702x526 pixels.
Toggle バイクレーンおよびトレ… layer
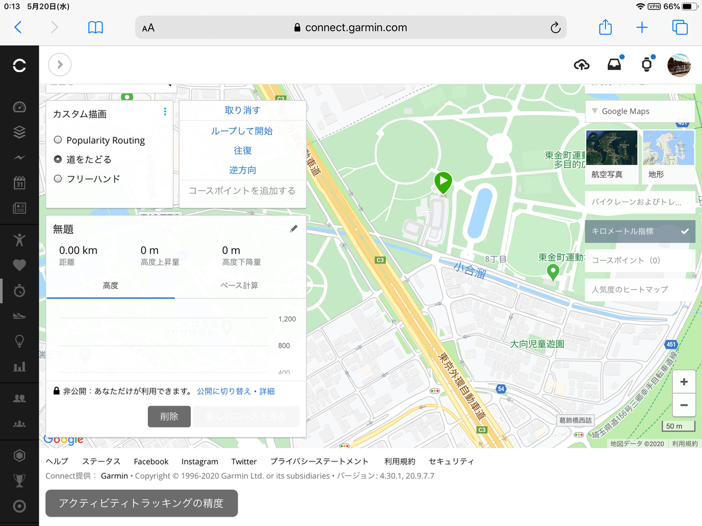pos(640,202)
